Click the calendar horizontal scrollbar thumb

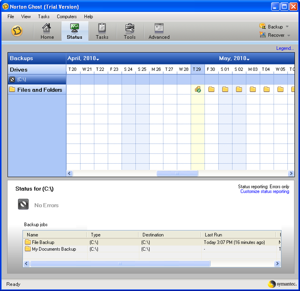[177, 173]
